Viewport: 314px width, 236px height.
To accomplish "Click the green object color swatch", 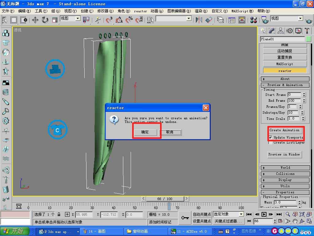I will click(x=308, y=39).
